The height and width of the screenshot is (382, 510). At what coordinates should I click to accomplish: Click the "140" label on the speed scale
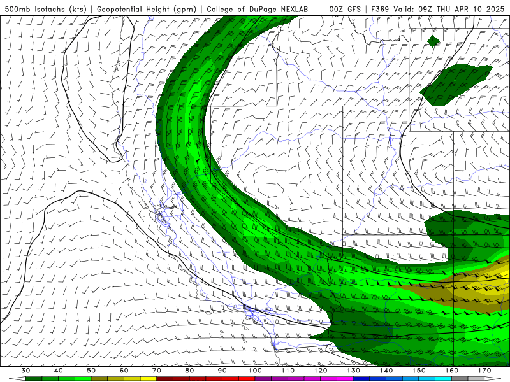coord(386,371)
